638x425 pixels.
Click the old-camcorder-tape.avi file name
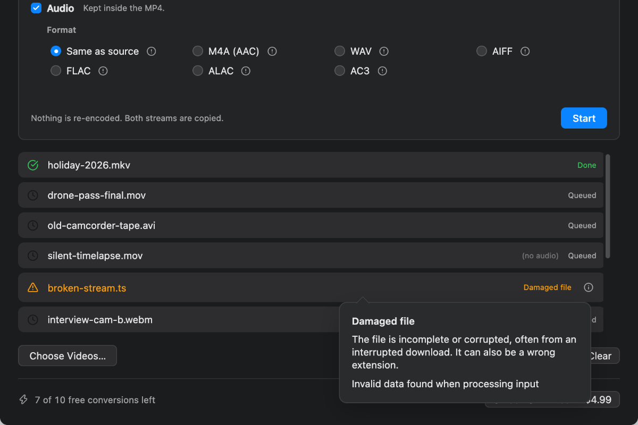102,226
